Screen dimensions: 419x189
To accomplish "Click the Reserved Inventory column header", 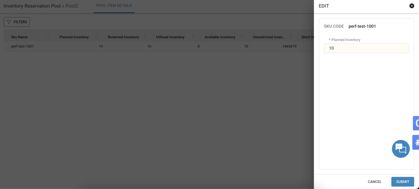I will click(x=123, y=37).
